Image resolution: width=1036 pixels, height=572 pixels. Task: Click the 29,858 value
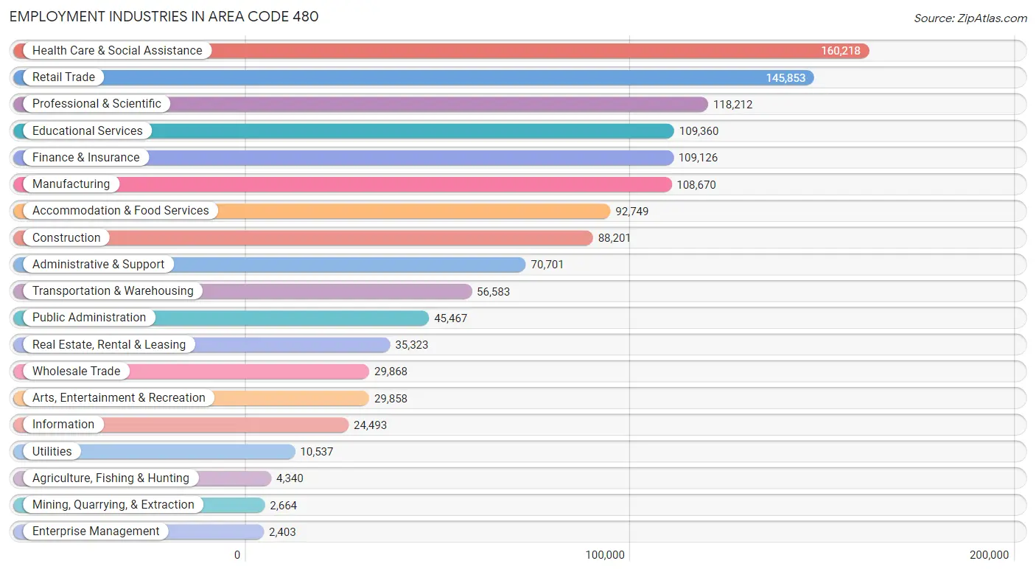[391, 399]
